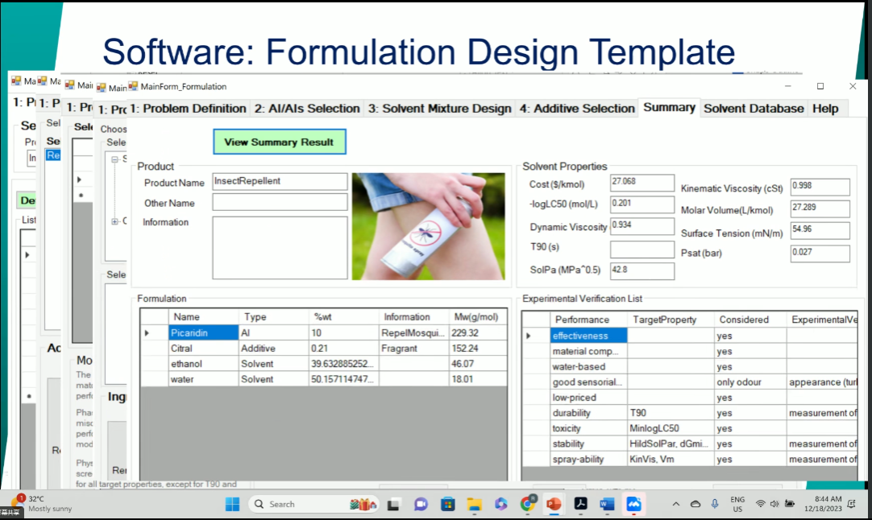Open the Windows Start menu

coord(232,504)
